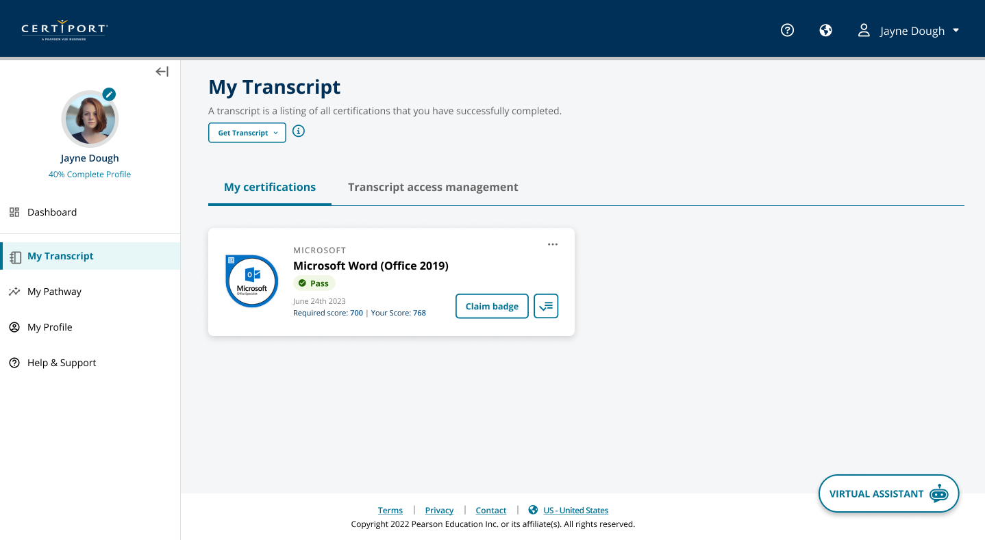Open the Contact footer link
Image resolution: width=985 pixels, height=540 pixels.
pyautogui.click(x=491, y=510)
